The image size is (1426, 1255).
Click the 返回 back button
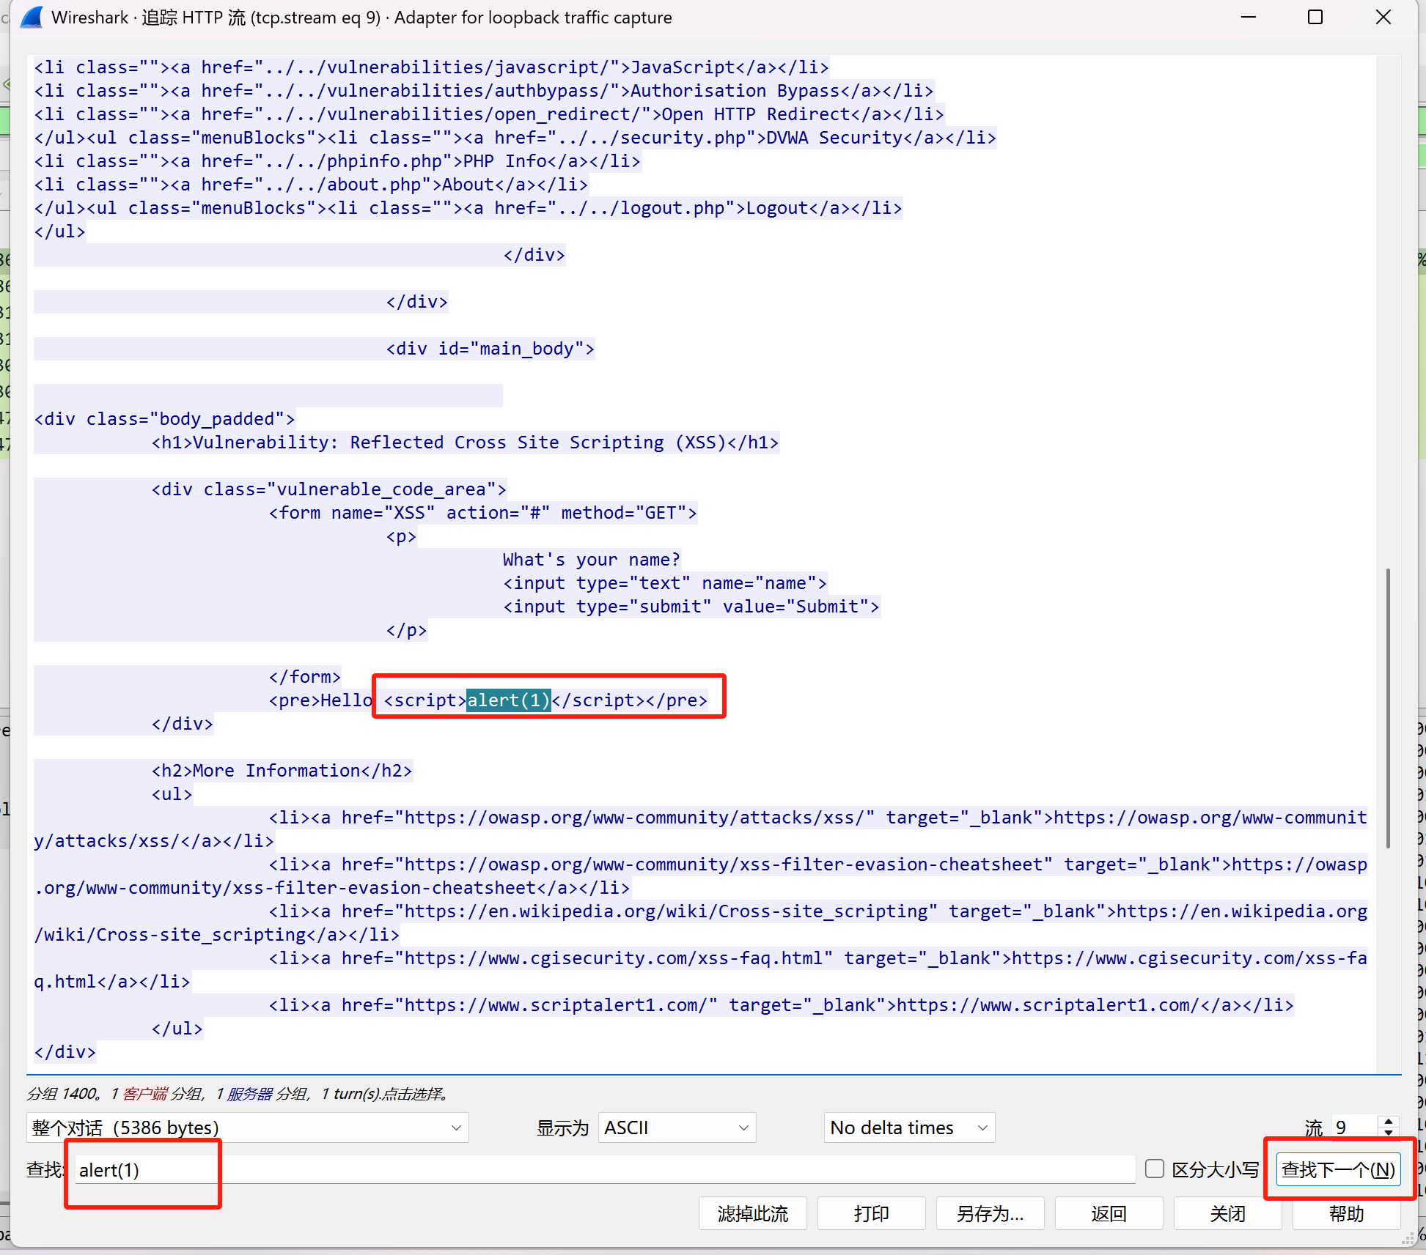point(1109,1214)
